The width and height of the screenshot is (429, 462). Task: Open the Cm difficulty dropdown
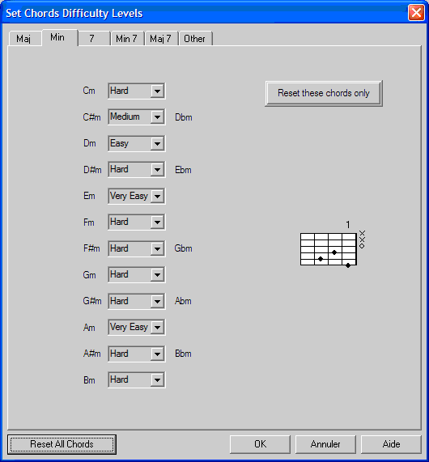137,91
